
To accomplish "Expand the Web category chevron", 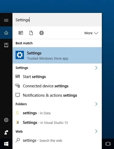I will pos(96,131).
